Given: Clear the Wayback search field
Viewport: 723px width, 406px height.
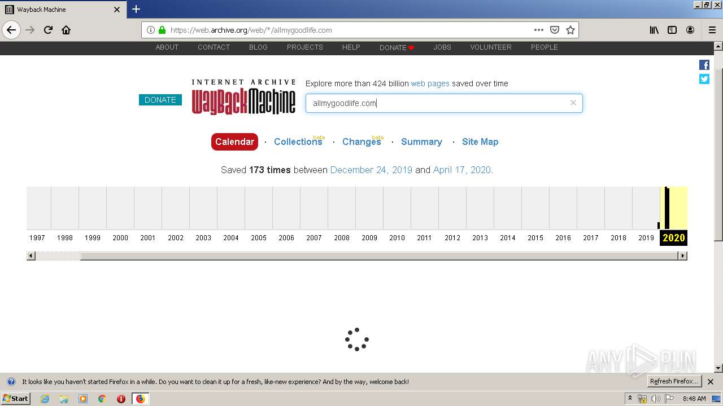Looking at the screenshot, I should pyautogui.click(x=573, y=103).
